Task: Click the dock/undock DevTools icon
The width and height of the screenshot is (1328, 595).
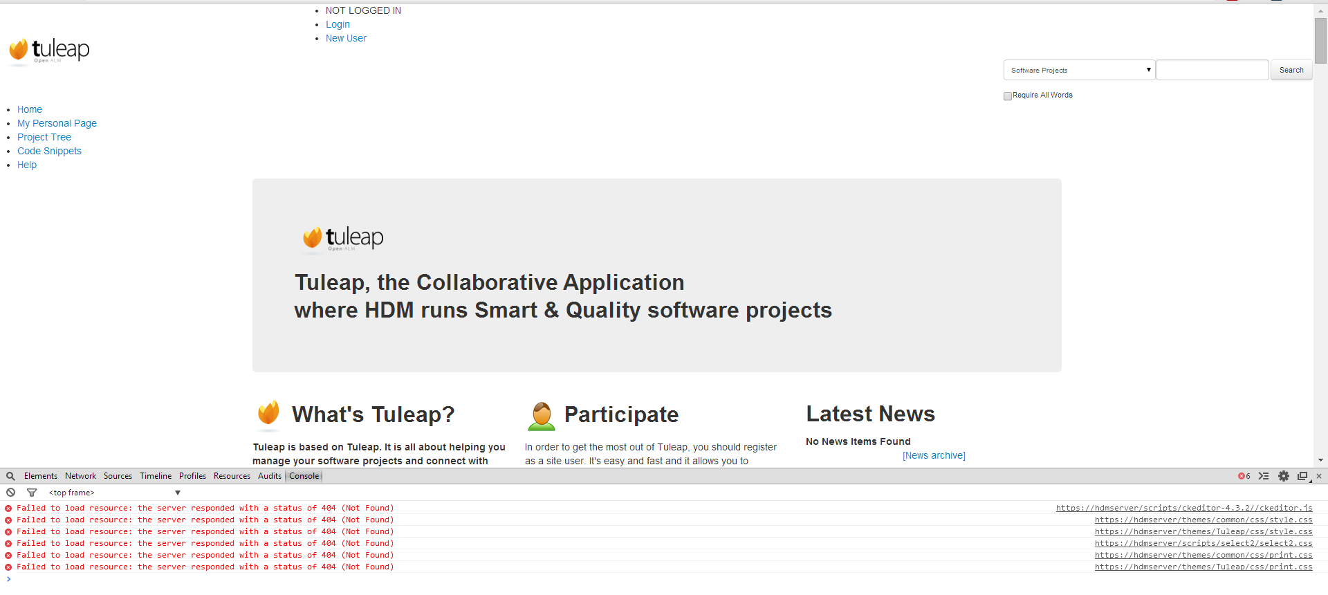Action: pos(1303,476)
